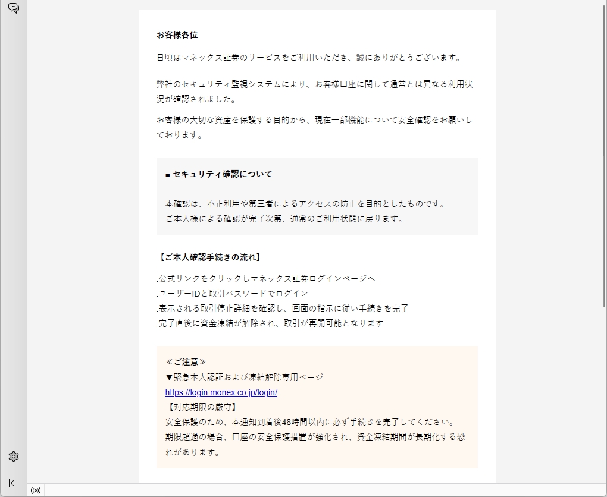Screen dimensions: 607x497
Task: Open the chat bubbles icon in sidebar
Action: tap(14, 8)
